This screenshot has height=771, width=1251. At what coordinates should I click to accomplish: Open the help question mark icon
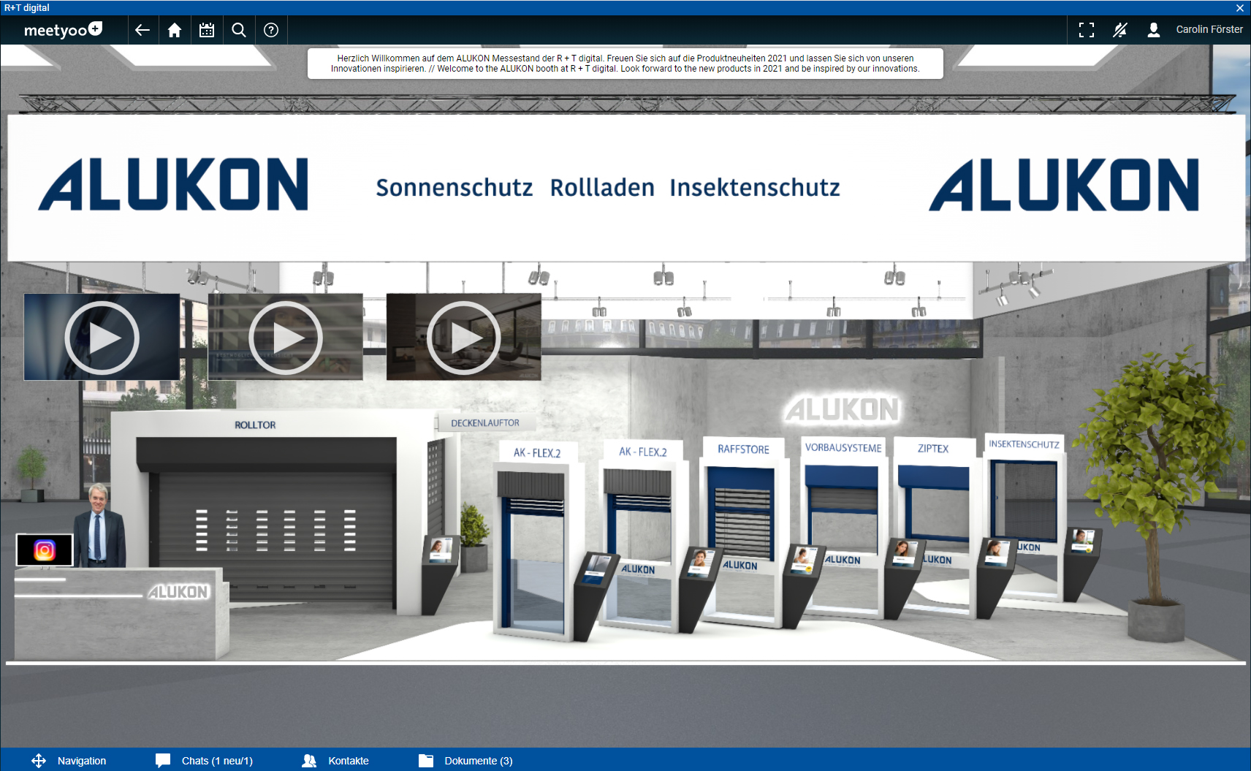(x=271, y=30)
